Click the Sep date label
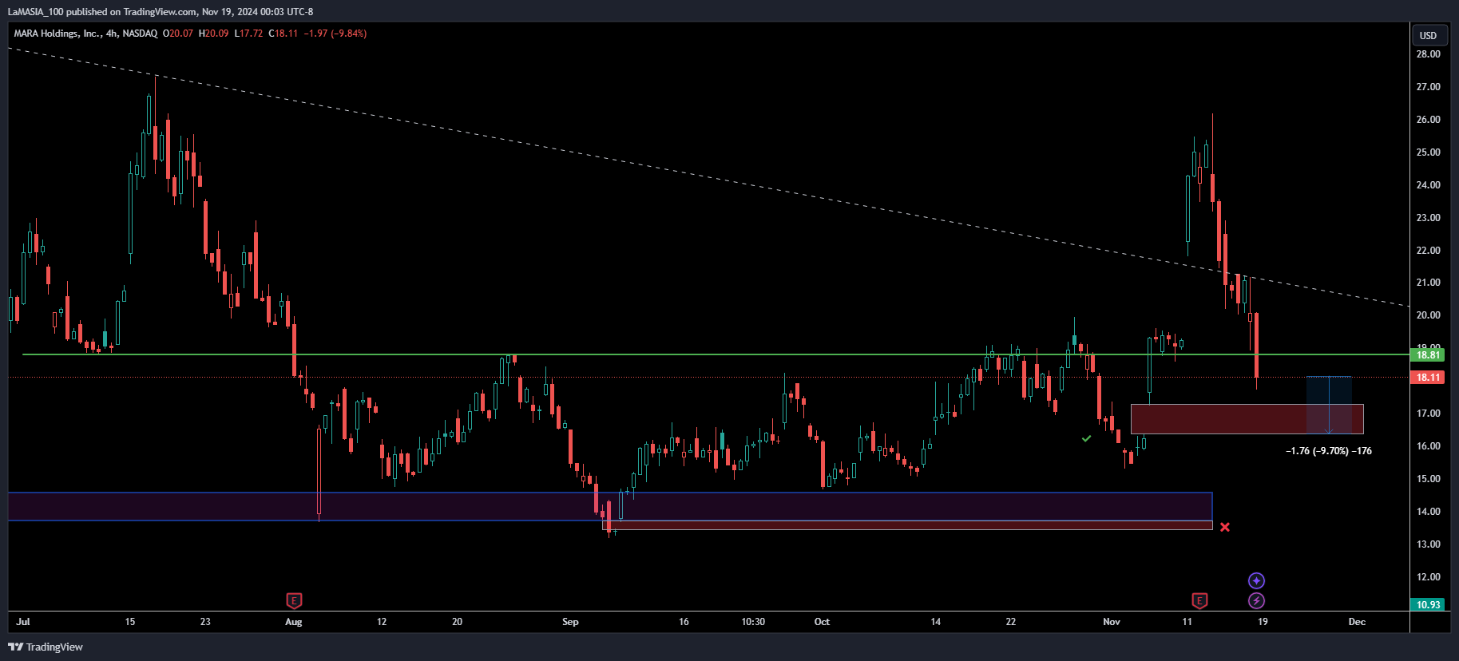 [570, 622]
